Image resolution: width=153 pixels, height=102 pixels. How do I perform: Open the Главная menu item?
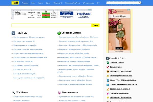tap(25, 3)
